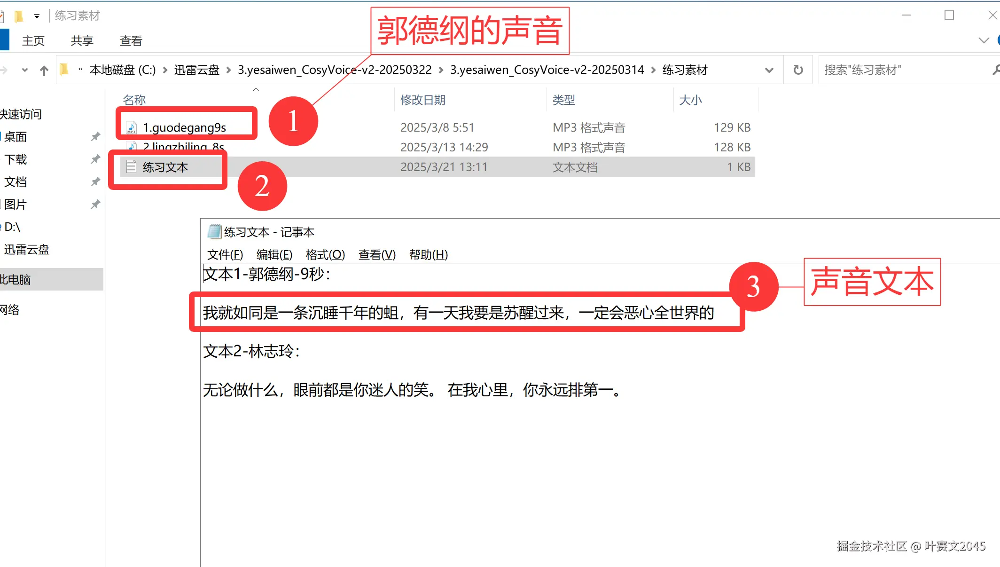Expand the ribbon with the chevron
The image size is (1000, 567).
click(983, 40)
